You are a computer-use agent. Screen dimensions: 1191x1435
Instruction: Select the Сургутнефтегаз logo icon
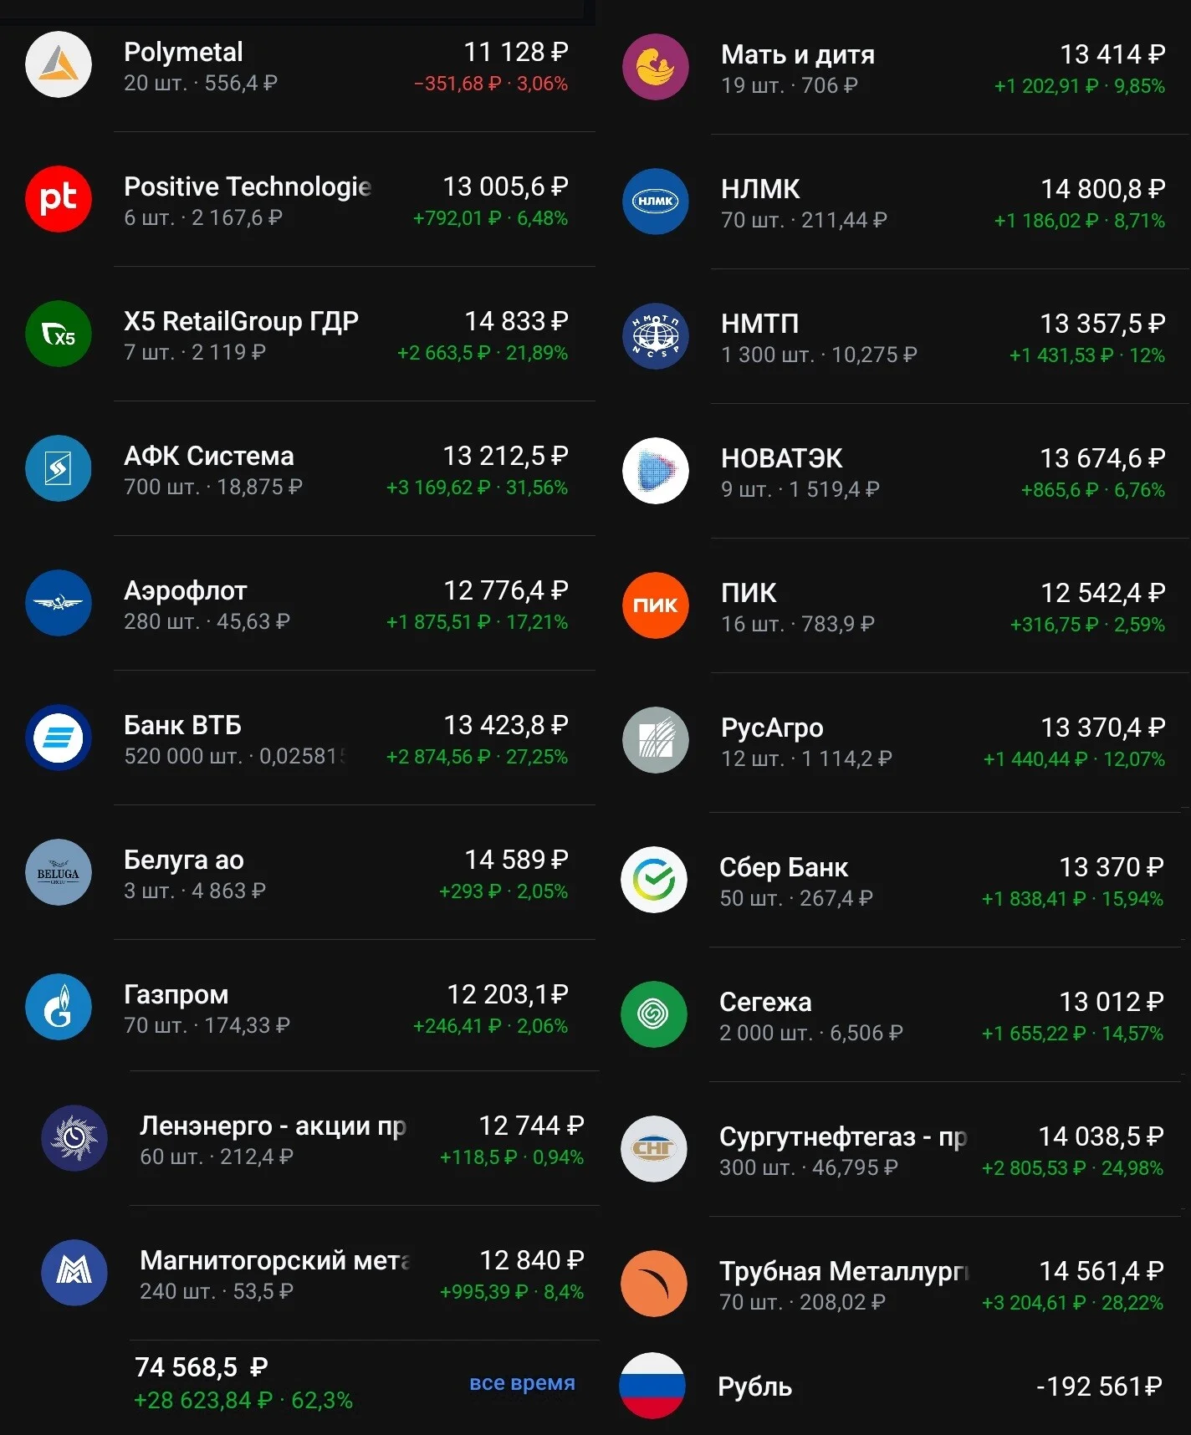(x=654, y=1149)
